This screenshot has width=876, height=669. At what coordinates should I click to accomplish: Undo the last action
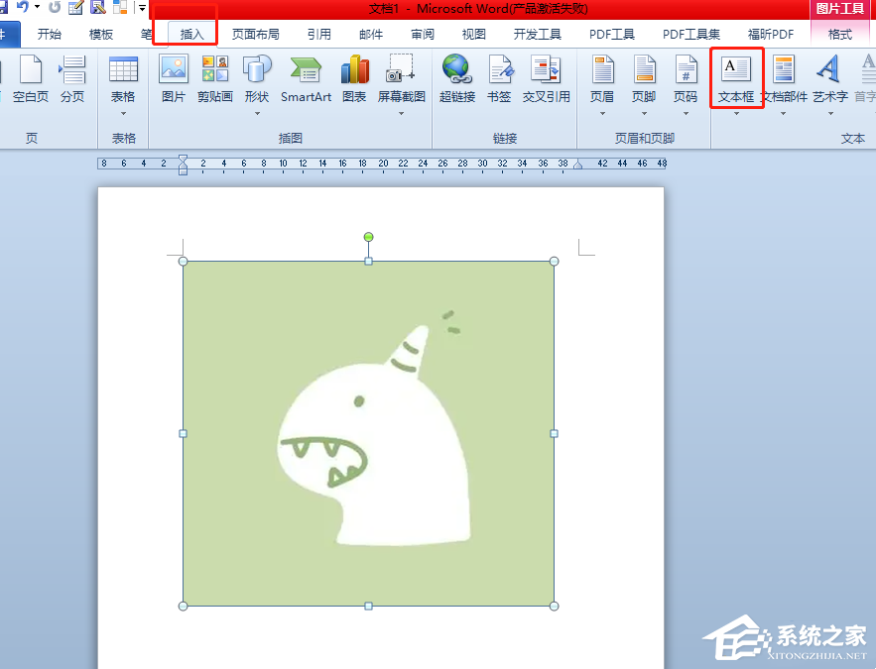coord(23,7)
